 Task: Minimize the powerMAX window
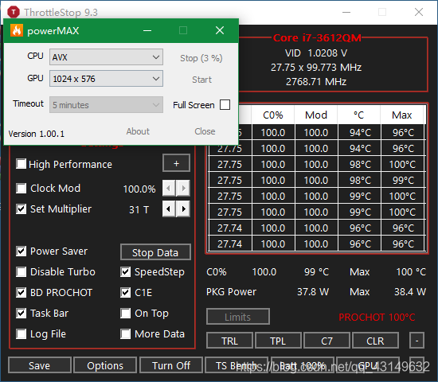tap(147, 30)
